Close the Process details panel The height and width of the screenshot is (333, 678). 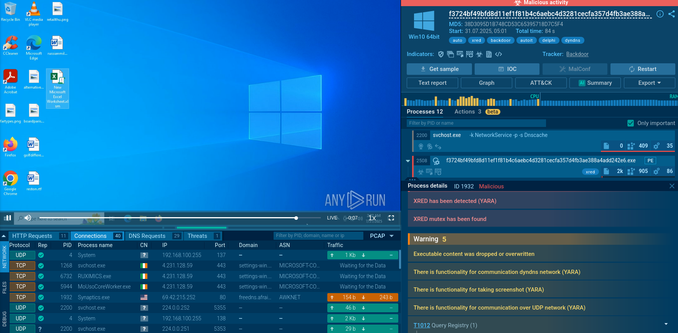tap(671, 186)
